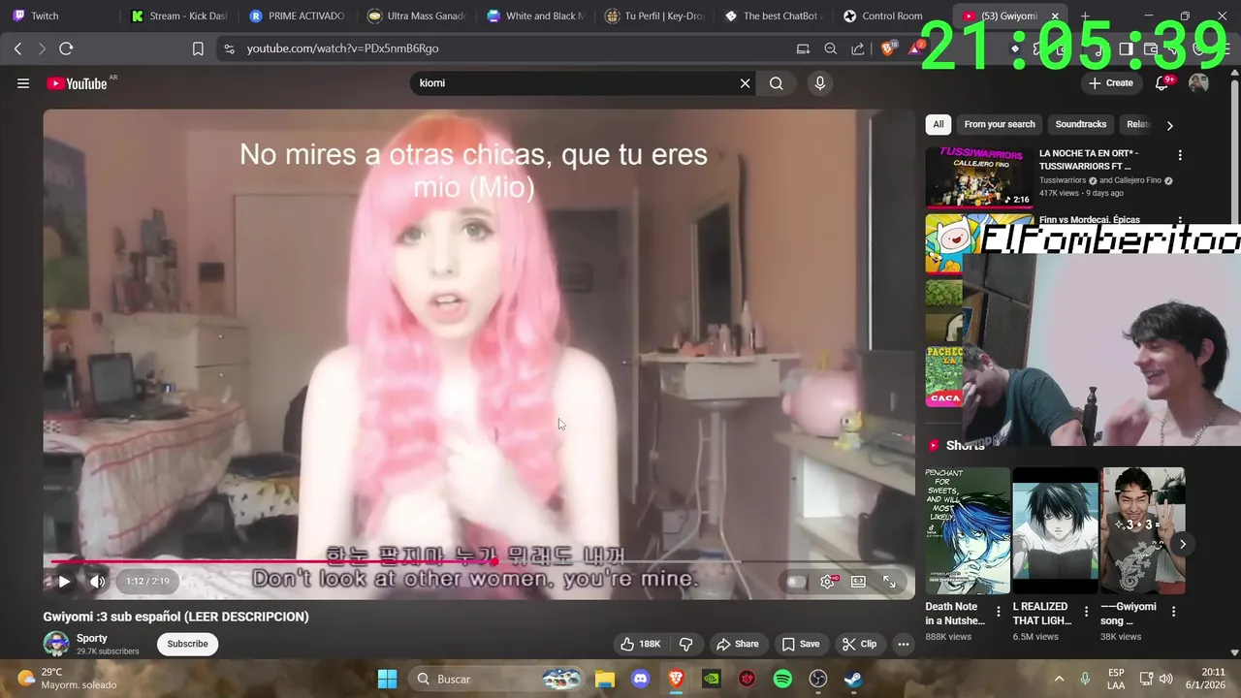Bookmark this page in Brave
This screenshot has width=1241, height=698.
(198, 48)
